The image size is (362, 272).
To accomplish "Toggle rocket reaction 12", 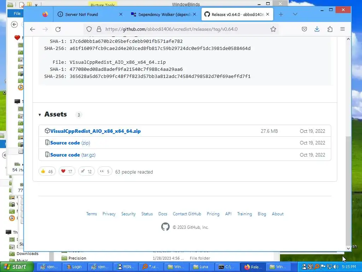I will tap(86, 171).
